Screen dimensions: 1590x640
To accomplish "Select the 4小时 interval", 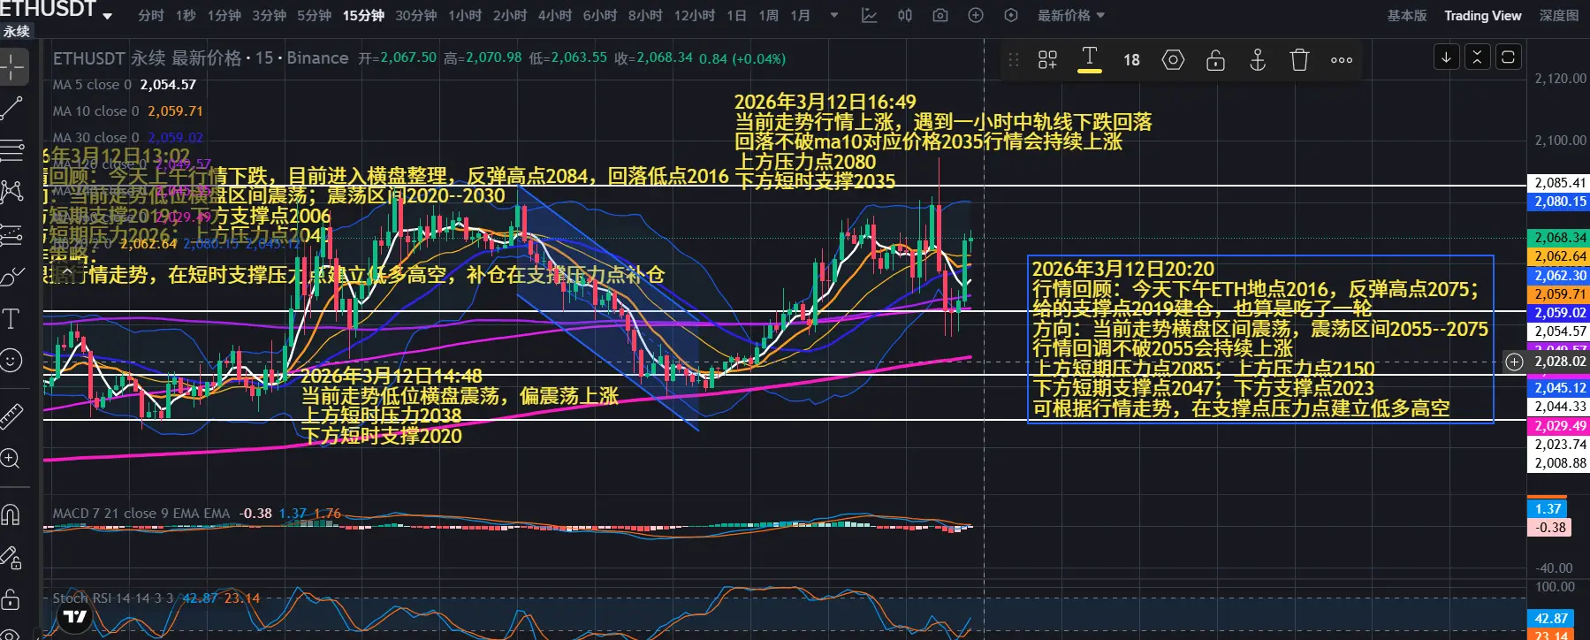I will tap(555, 15).
